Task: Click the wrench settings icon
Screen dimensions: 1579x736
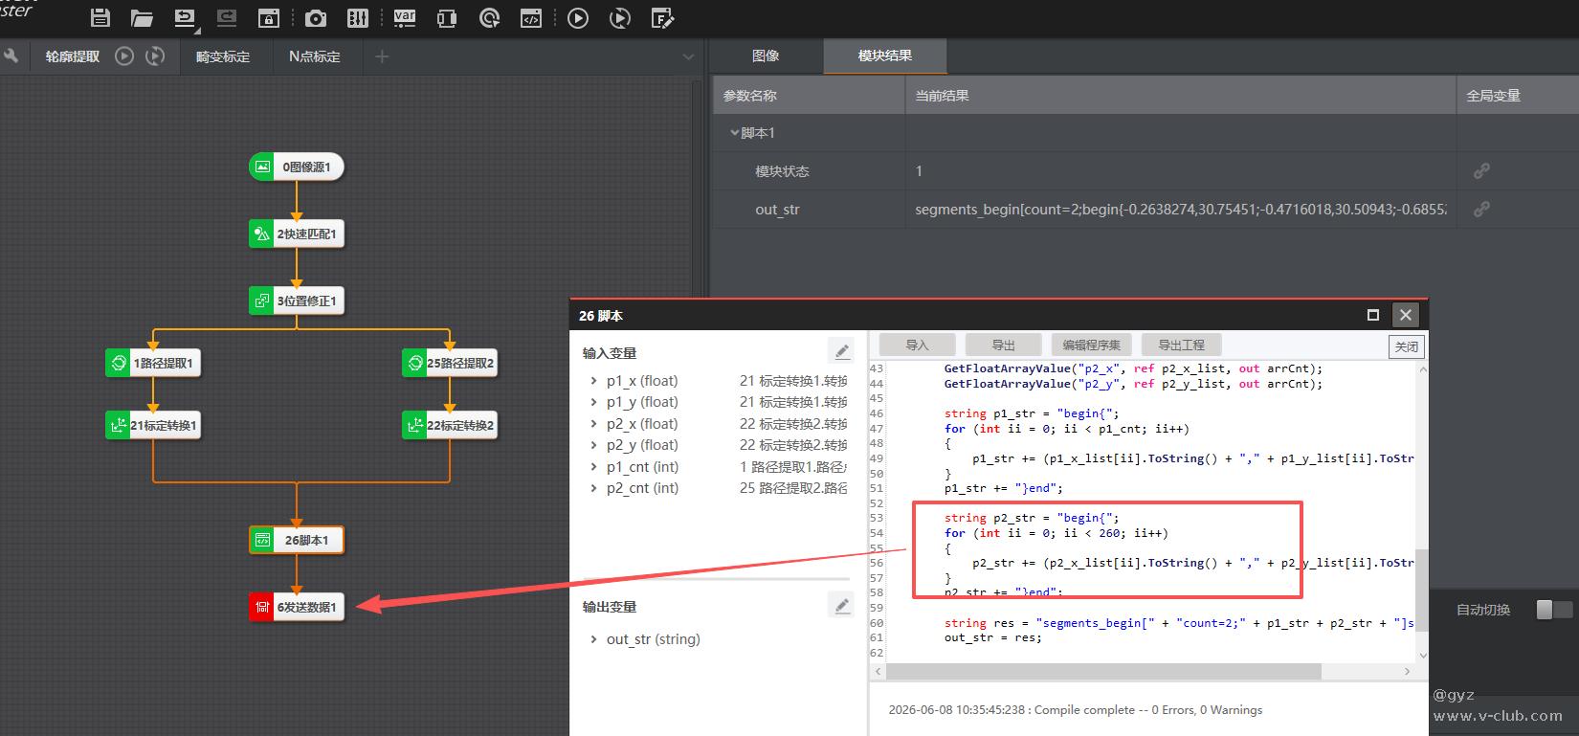Action: coord(11,56)
